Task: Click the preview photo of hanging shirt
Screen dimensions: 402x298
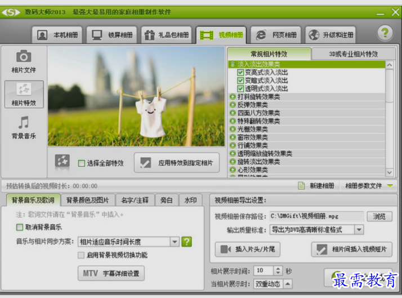Action: (136, 96)
